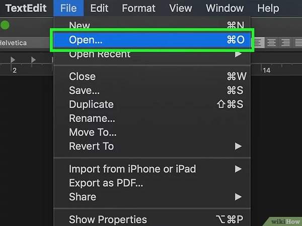
Task: Choose Export as PDF...
Action: (x=106, y=183)
